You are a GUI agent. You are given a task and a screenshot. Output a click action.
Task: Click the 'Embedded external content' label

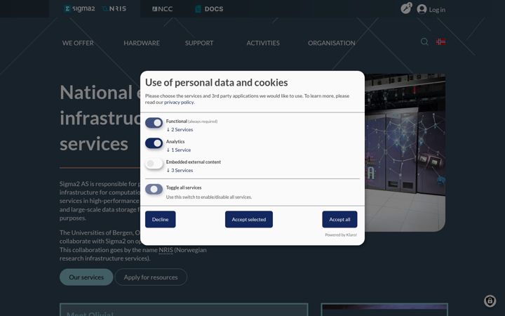[194, 162]
